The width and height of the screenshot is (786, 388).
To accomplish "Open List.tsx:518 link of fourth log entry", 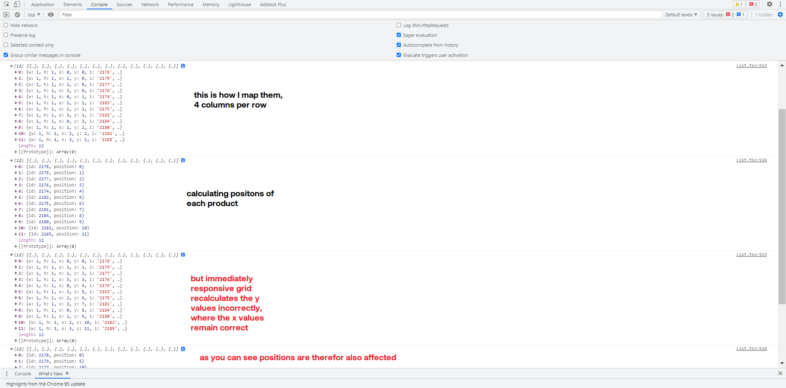I will 751,348.
